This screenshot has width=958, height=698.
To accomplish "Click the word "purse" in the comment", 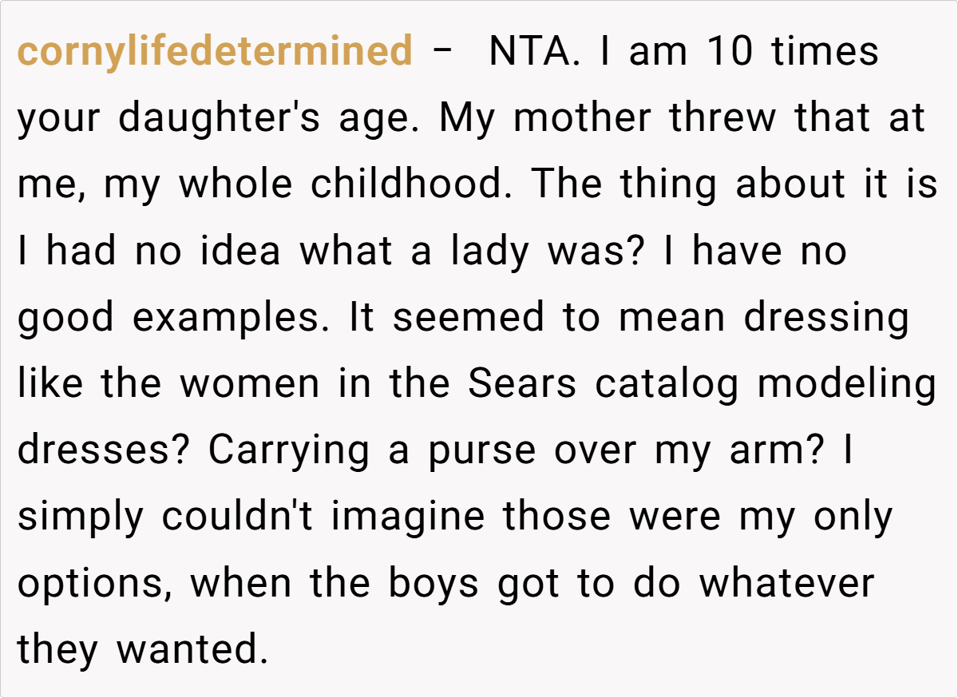I will pyautogui.click(x=482, y=450).
